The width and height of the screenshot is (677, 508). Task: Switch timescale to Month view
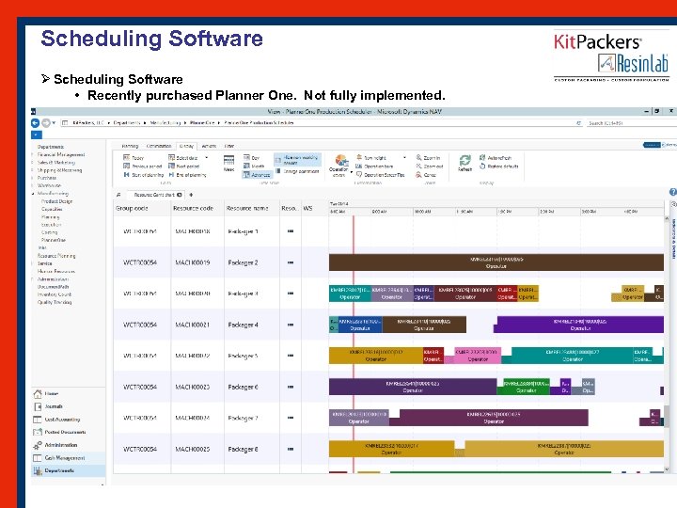pos(254,166)
